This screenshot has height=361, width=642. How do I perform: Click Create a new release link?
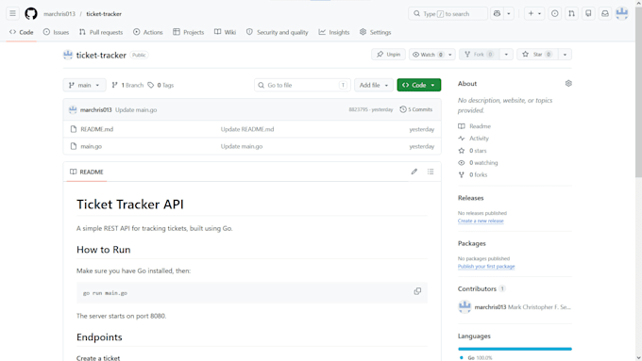pyautogui.click(x=481, y=221)
